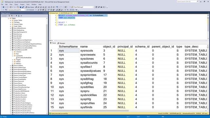Click the Object Explorer vertical scrollbar
The height and width of the screenshot is (118, 210).
tap(47, 46)
